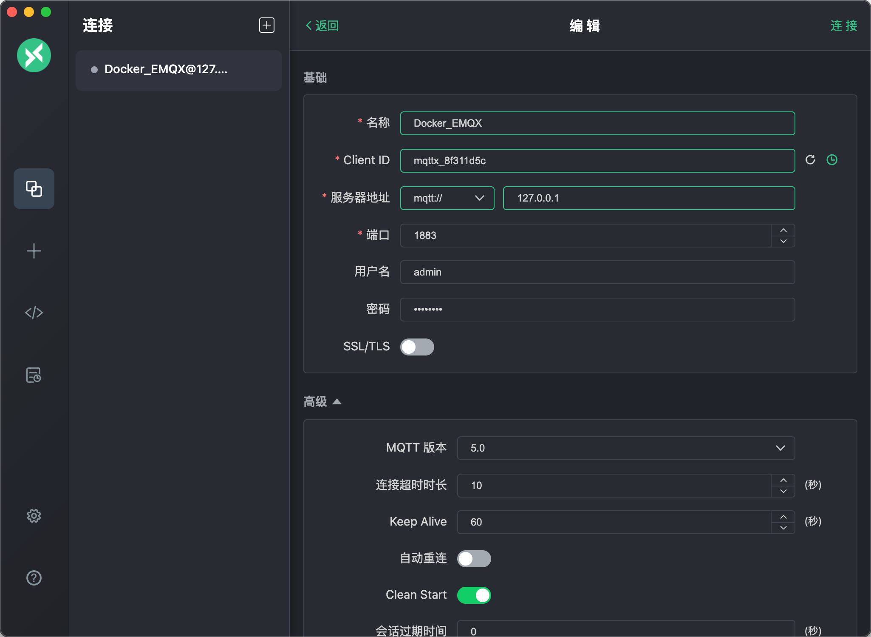Increase Keep Alive value with up arrow
Image resolution: width=871 pixels, height=637 pixels.
[x=783, y=517]
